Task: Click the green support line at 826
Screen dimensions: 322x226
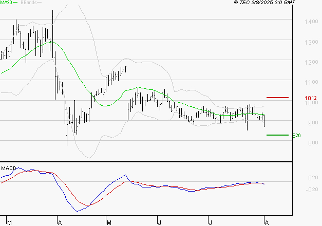Action: click(x=278, y=135)
